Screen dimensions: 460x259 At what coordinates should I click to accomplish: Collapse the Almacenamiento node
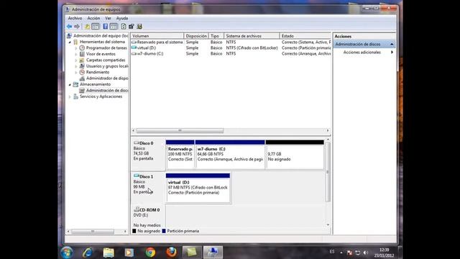point(70,85)
